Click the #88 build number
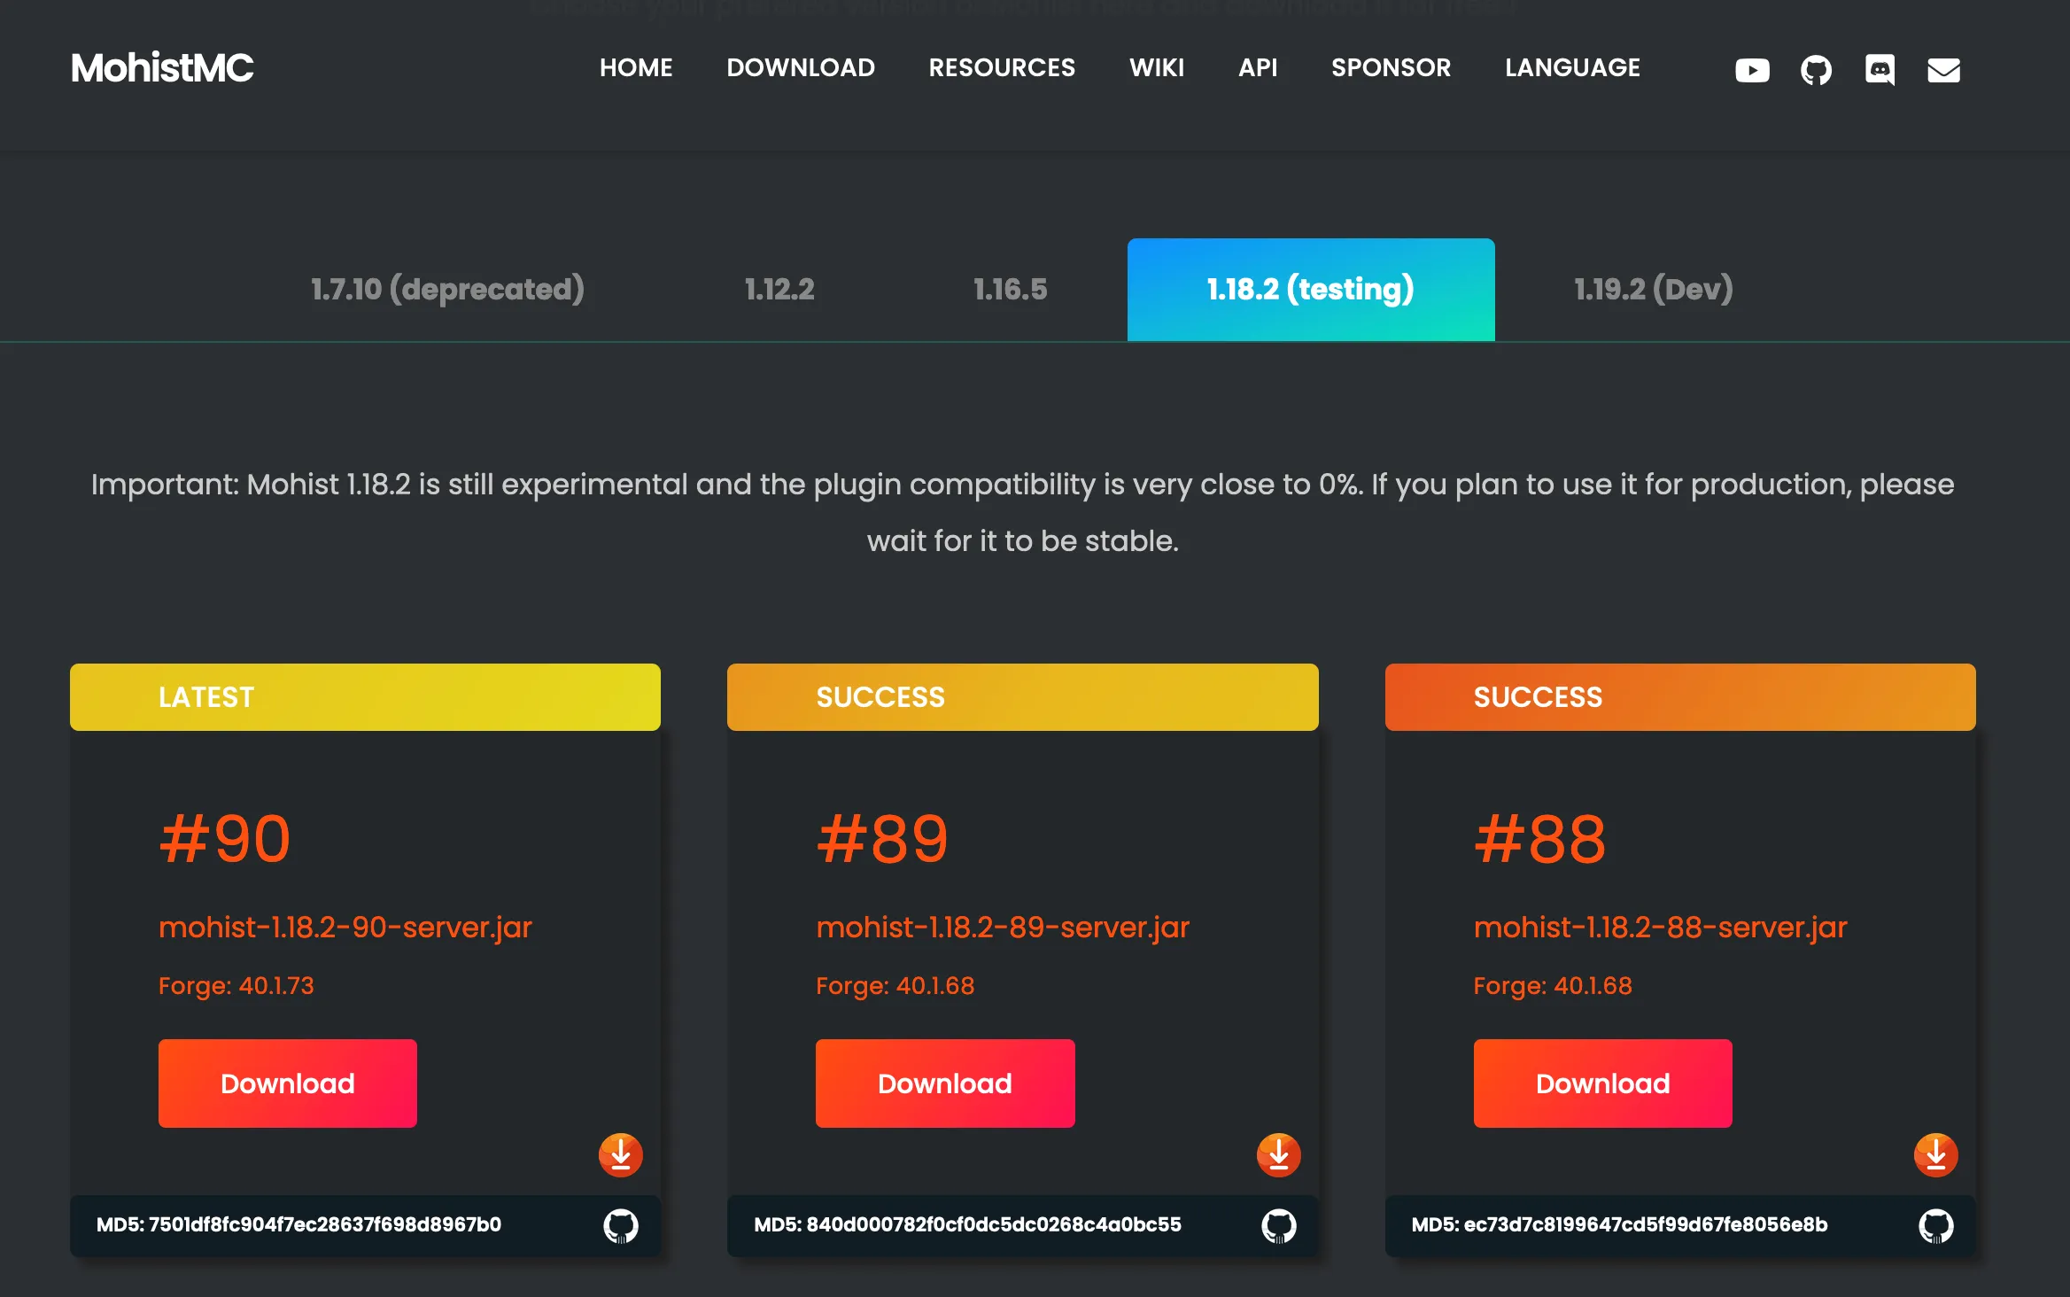This screenshot has height=1297, width=2070. 1540,839
